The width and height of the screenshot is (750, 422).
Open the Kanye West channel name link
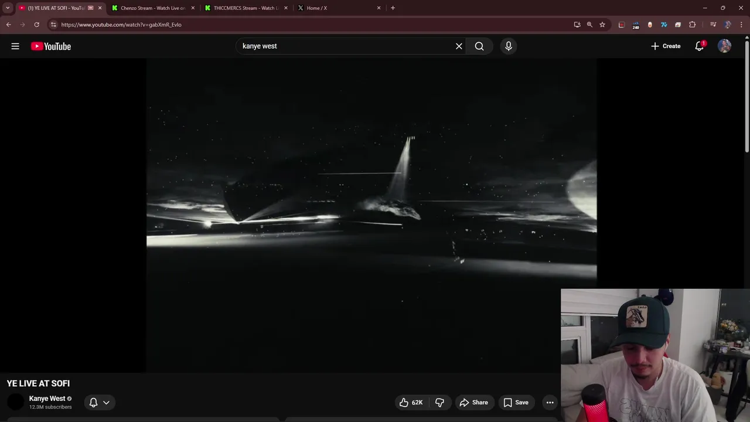click(47, 399)
